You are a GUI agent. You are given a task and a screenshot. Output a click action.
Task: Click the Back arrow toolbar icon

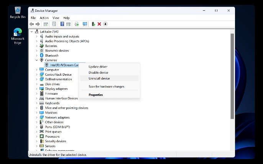pyautogui.click(x=31, y=24)
